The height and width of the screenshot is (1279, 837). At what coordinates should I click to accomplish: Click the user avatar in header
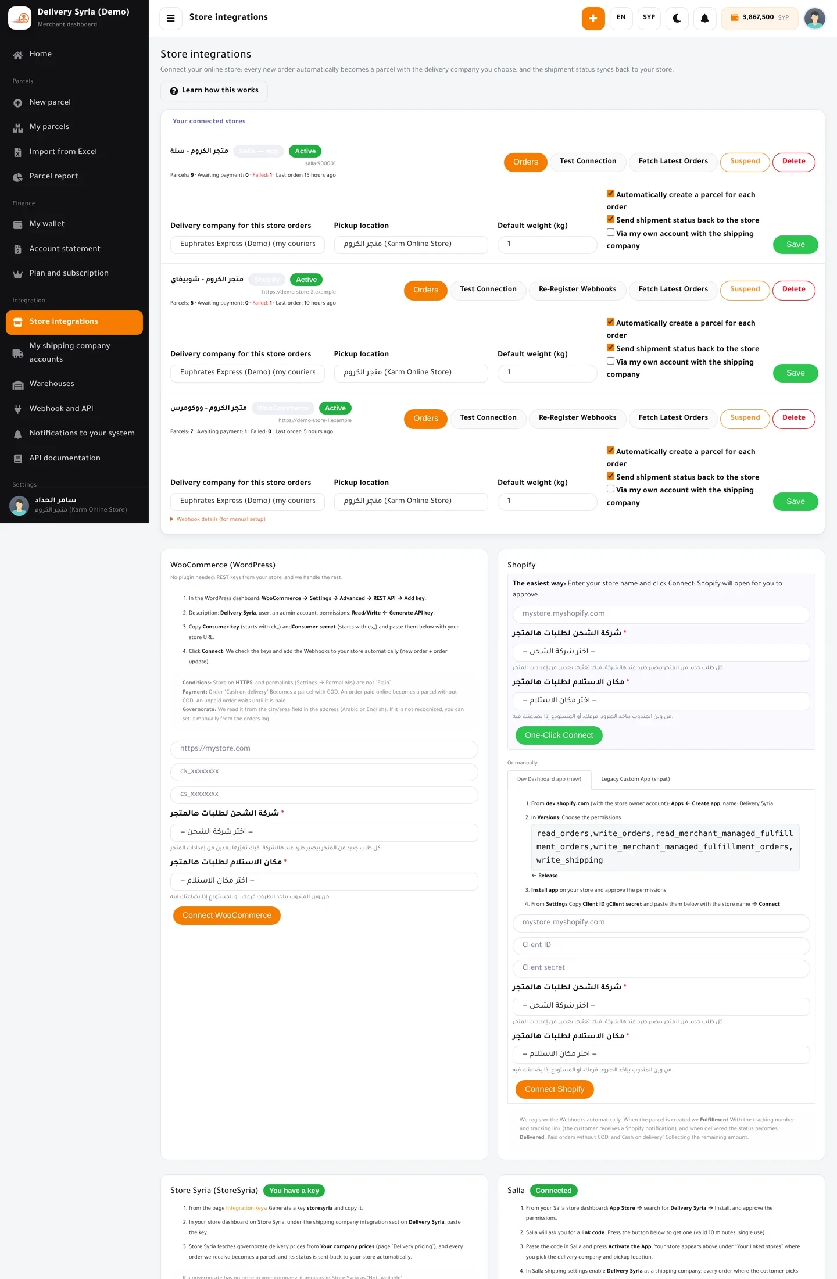point(814,18)
